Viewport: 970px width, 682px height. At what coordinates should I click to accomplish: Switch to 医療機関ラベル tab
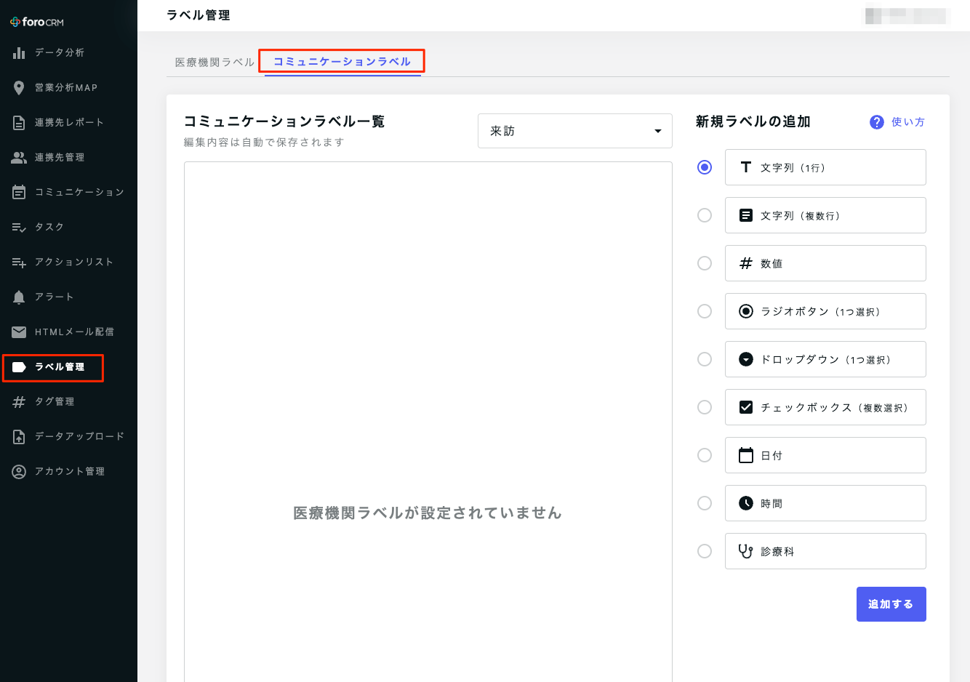(215, 62)
